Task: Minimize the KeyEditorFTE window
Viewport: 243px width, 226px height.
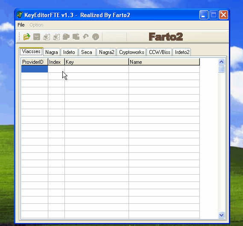Action: pyautogui.click(x=204, y=15)
